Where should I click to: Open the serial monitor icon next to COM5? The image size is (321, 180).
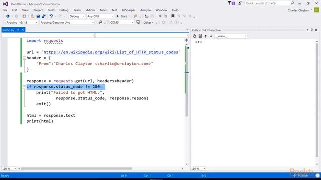(x=138, y=22)
